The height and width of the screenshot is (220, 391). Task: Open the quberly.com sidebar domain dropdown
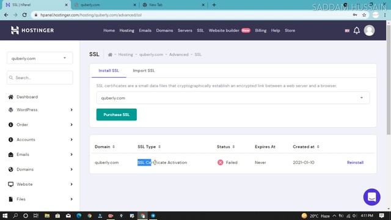click(40, 58)
